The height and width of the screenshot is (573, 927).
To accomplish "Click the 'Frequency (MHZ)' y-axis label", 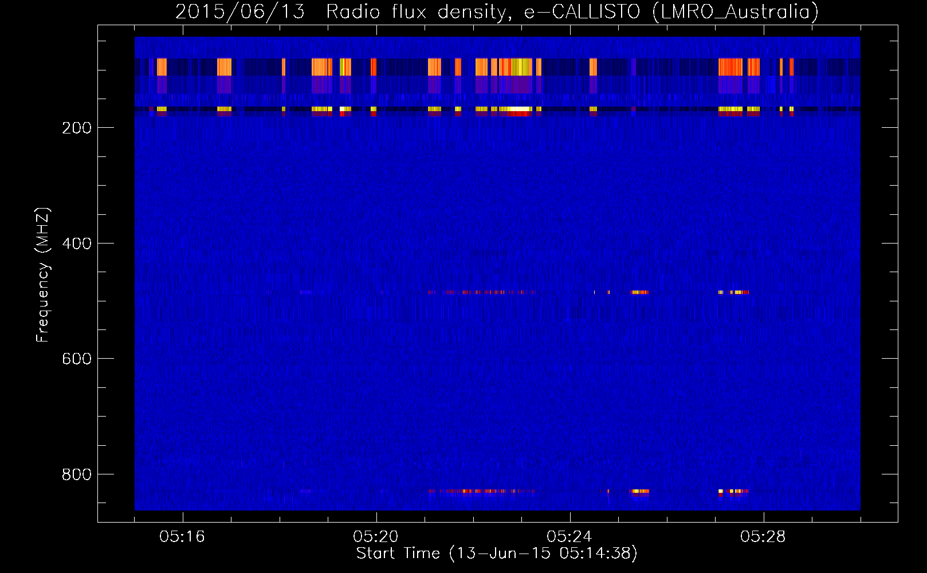I will tap(43, 274).
